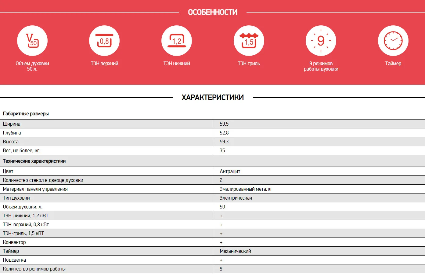Click the 'Объем духовки, л.' table label
Image resolution: width=425 pixels, height=280 pixels.
pos(23,207)
